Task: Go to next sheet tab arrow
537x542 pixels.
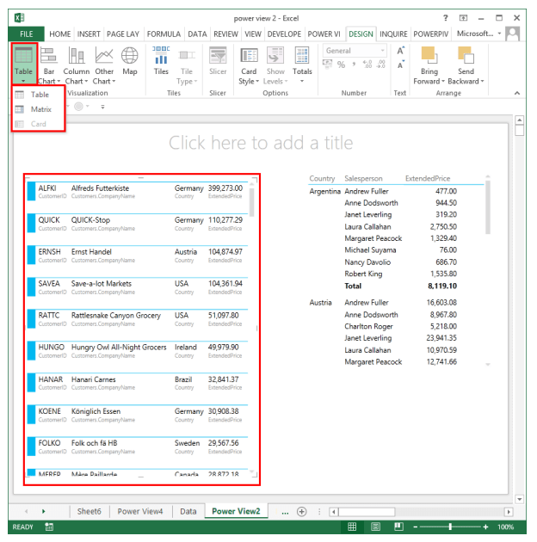Action: tap(44, 511)
